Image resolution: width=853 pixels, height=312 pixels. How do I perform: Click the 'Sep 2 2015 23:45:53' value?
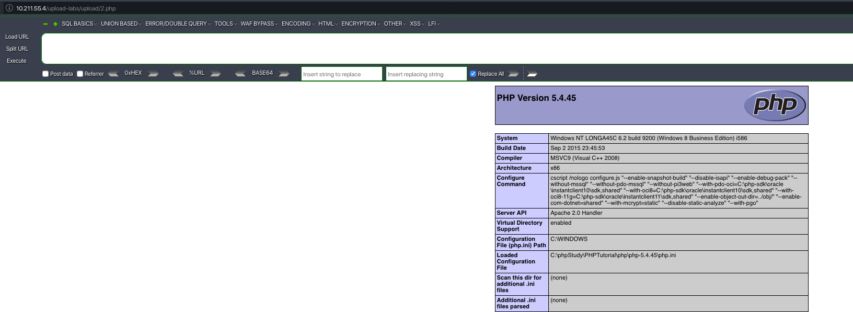(x=578, y=148)
